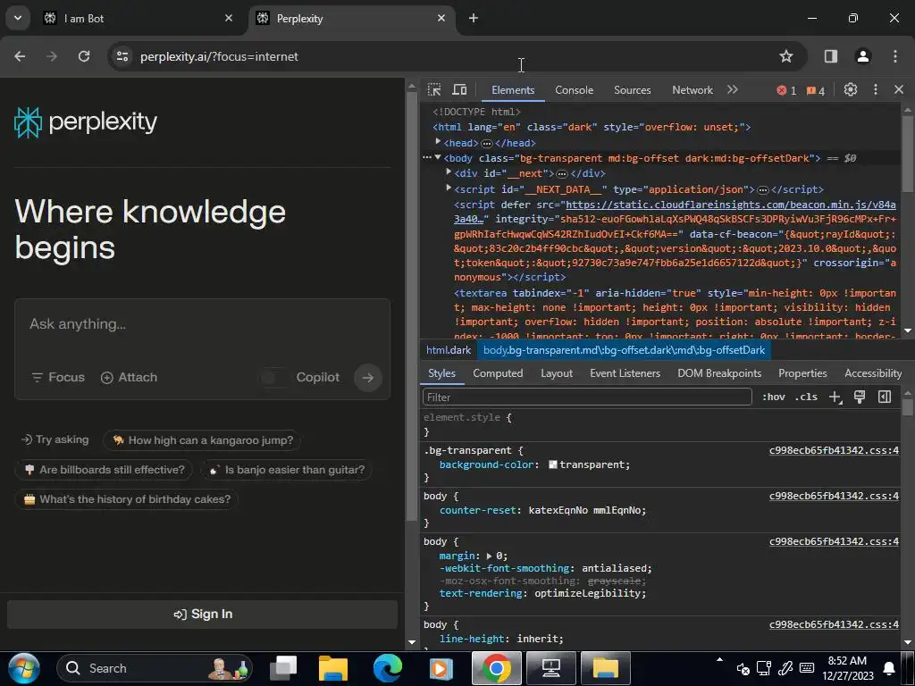Close the DevTools panel
Image resolution: width=915 pixels, height=686 pixels.
coord(899,90)
